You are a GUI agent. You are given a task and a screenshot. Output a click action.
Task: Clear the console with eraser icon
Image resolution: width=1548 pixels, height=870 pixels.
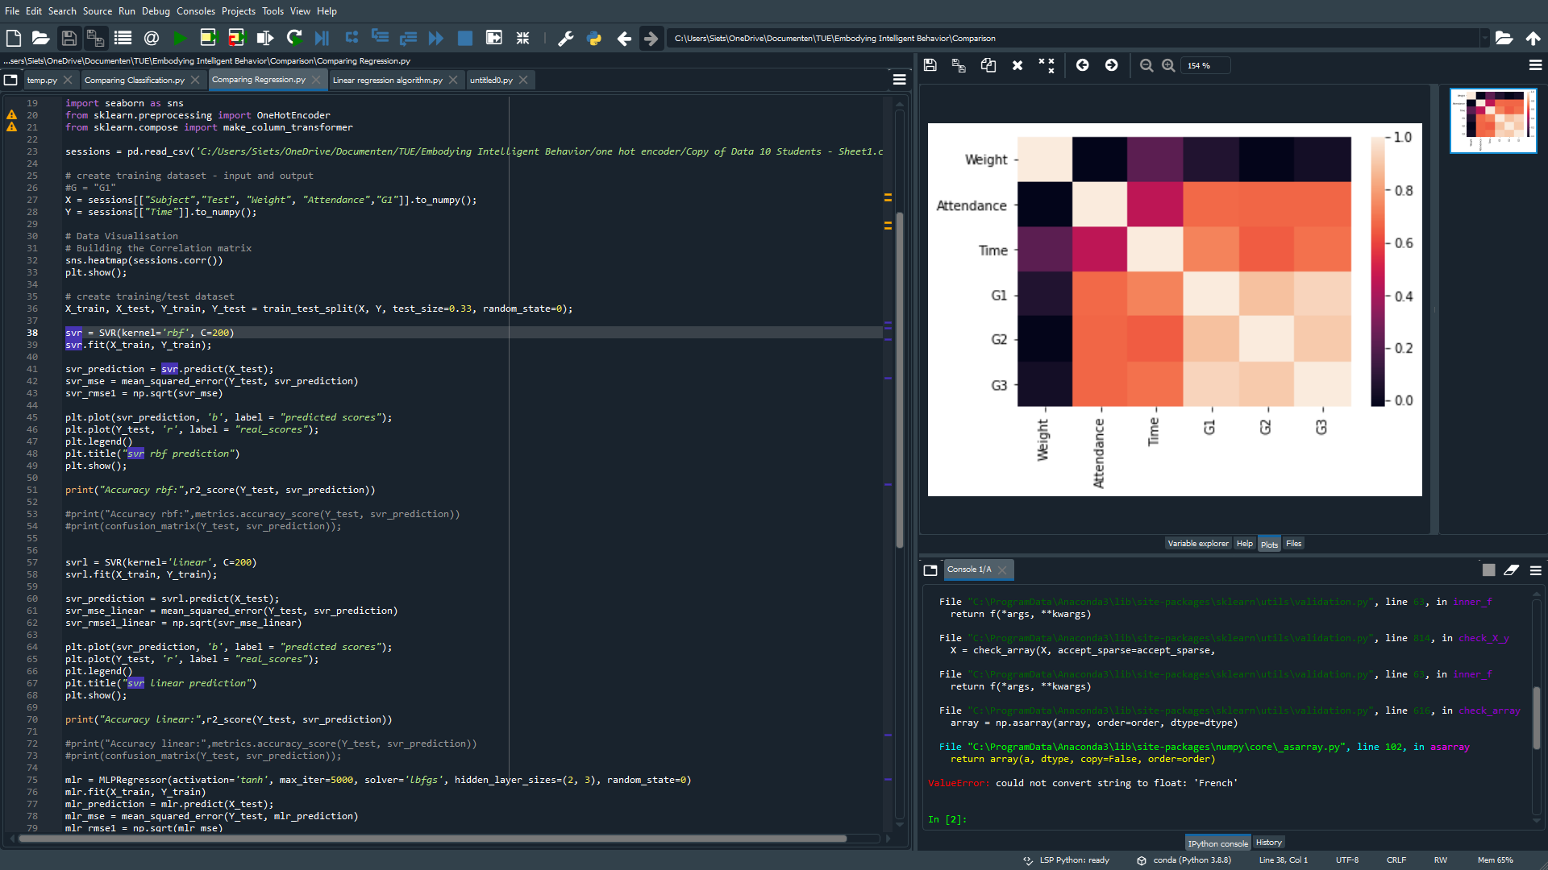click(x=1511, y=570)
